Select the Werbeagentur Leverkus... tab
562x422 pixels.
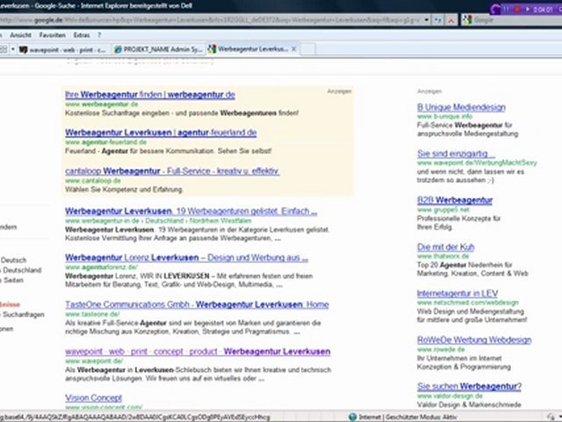click(x=253, y=49)
